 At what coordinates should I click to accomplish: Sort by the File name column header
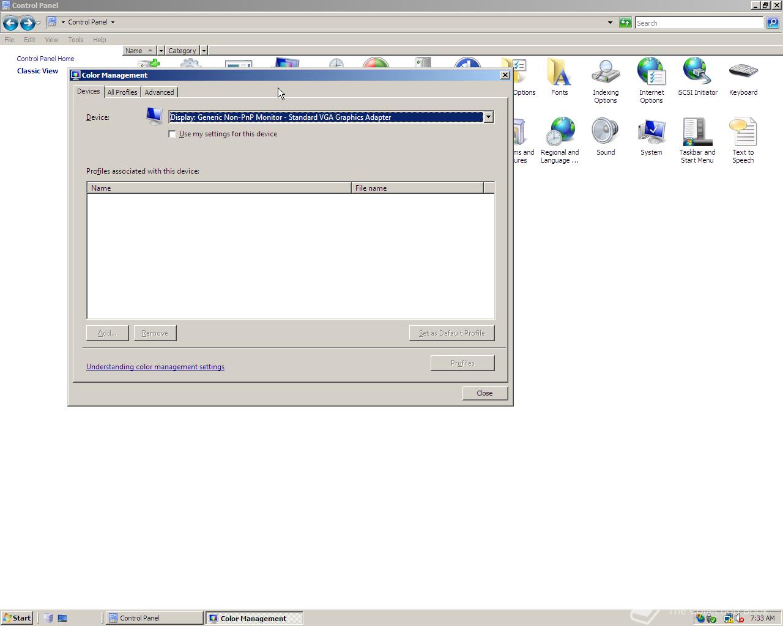coord(417,188)
